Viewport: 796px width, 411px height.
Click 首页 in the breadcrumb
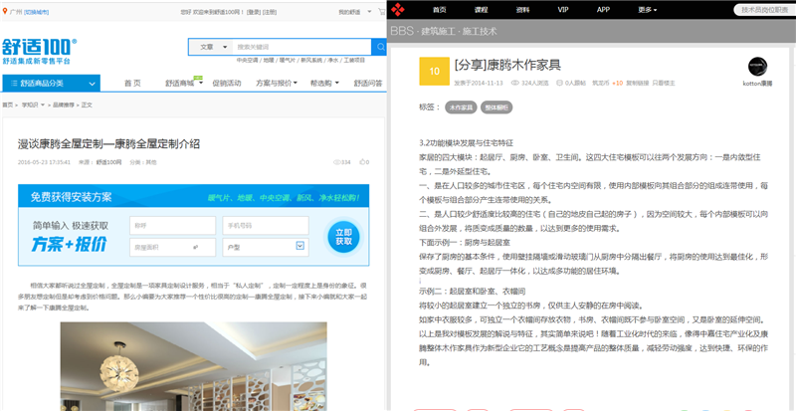(7, 105)
